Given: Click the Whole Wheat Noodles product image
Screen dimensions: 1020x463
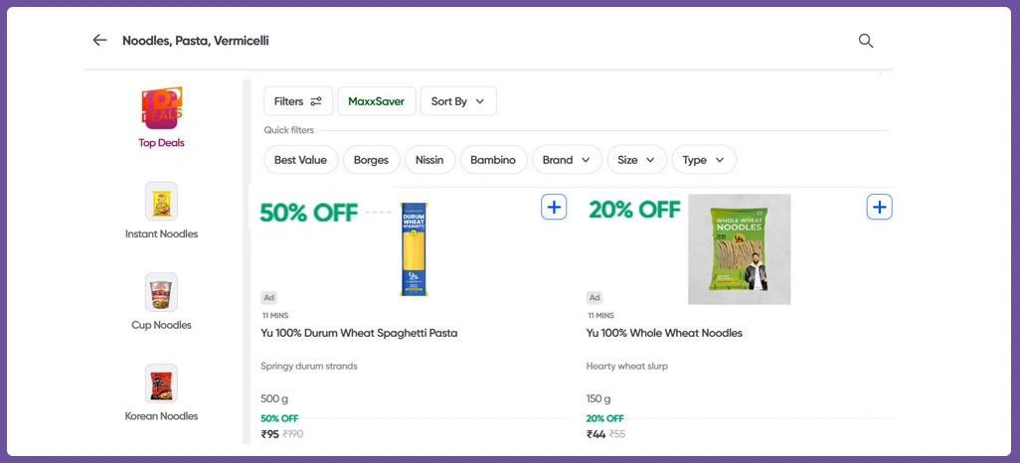Looking at the screenshot, I should tap(739, 248).
